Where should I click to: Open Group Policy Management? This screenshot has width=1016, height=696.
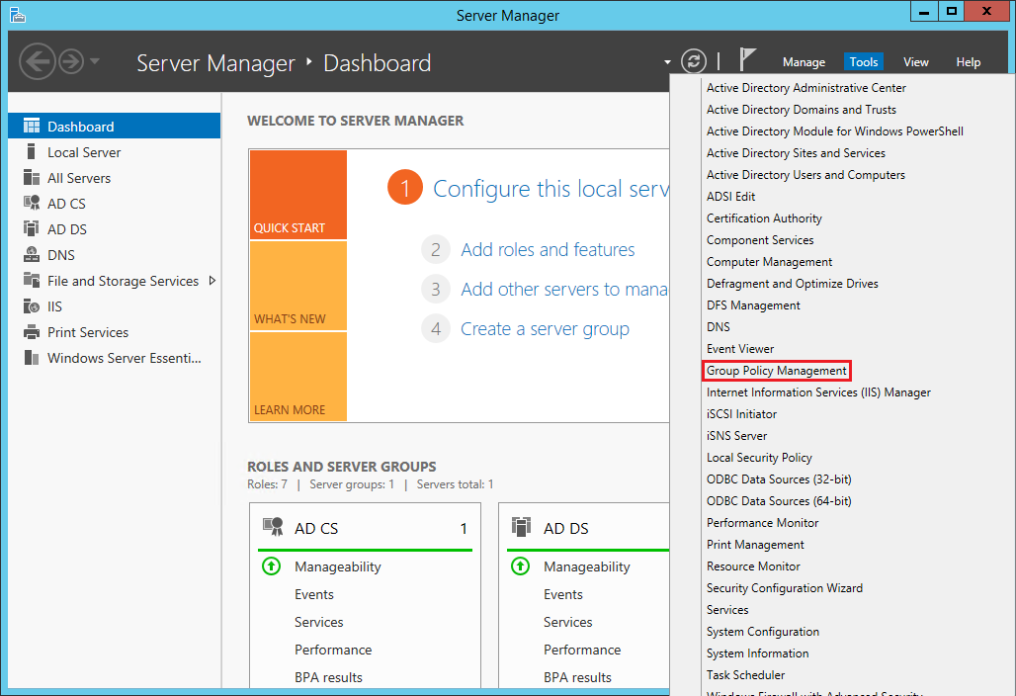click(x=776, y=371)
